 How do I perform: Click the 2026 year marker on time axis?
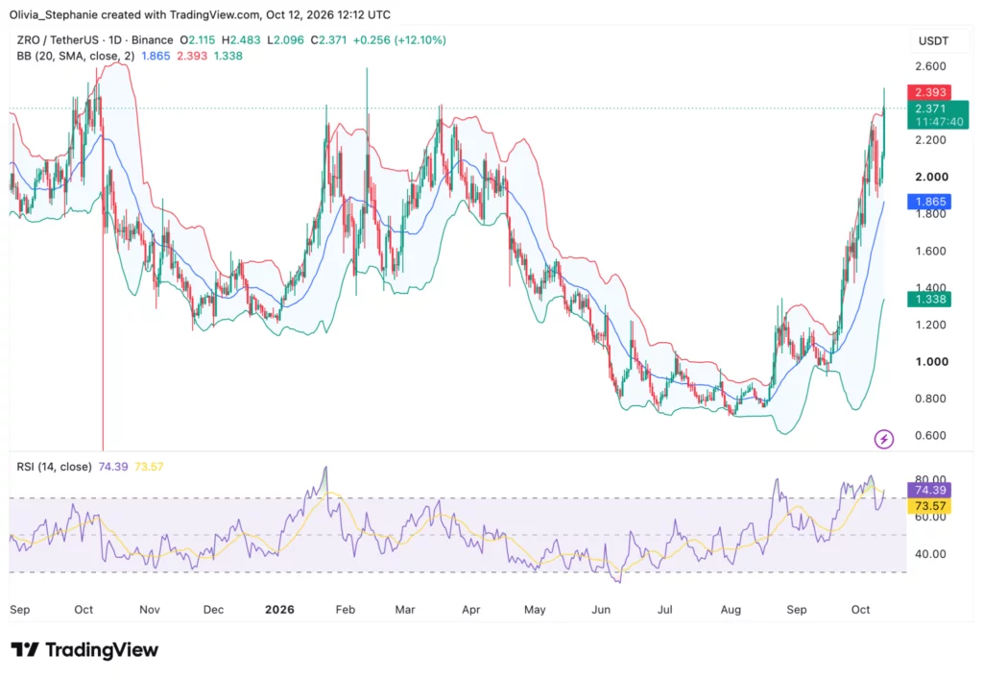pyautogui.click(x=279, y=610)
